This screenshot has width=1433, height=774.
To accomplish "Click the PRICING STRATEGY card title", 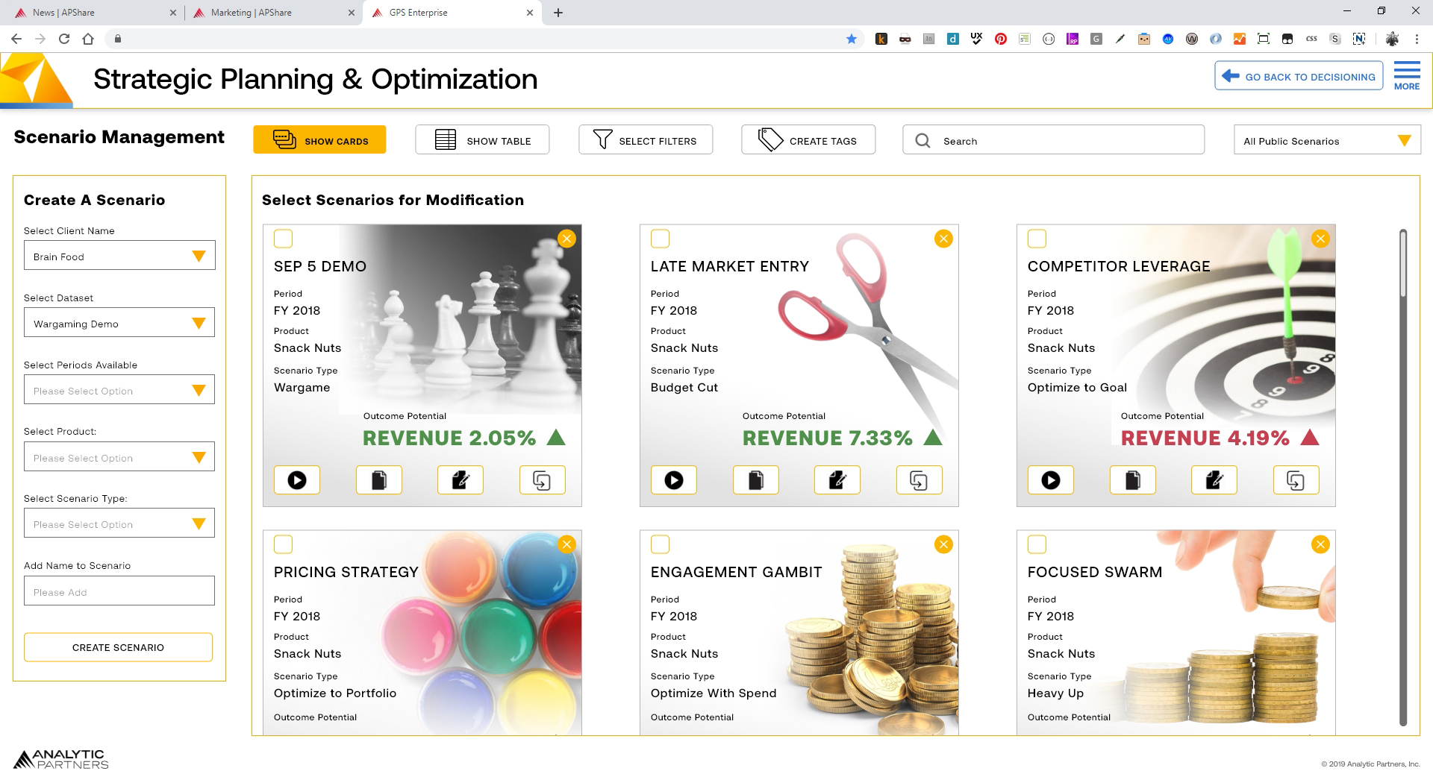I will (346, 572).
